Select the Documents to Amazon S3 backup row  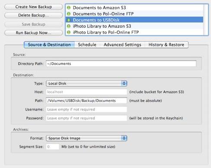point(134,7)
